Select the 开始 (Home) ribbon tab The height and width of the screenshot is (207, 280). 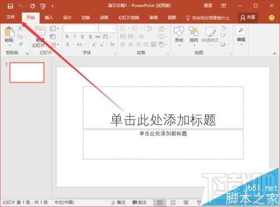coord(31,18)
